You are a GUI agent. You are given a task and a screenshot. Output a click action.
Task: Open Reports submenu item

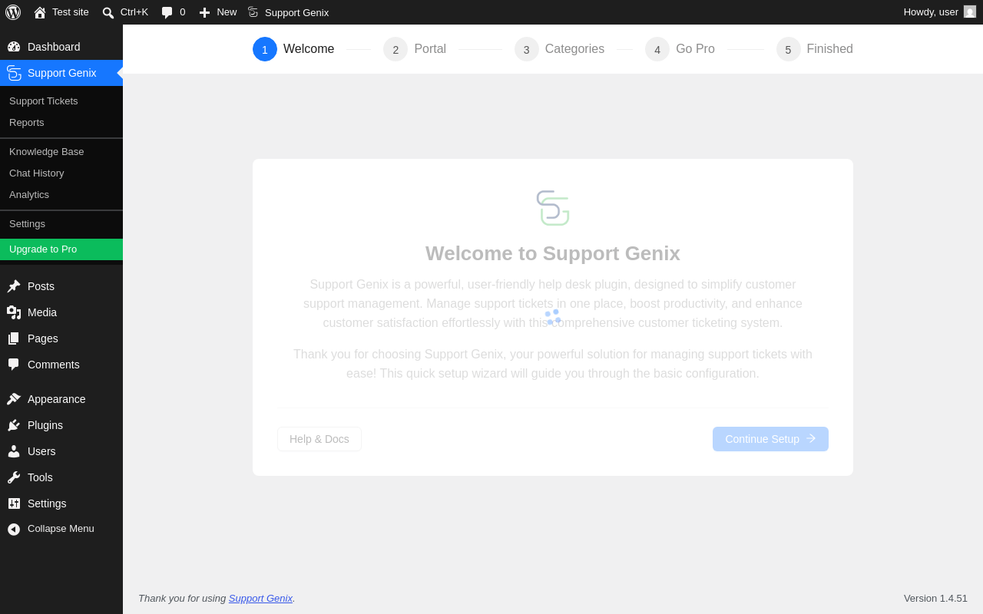coord(61,122)
